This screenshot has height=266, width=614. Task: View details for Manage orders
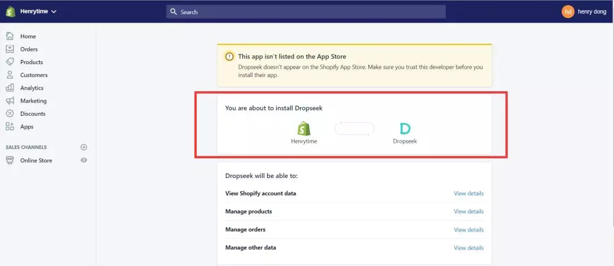[x=468, y=230]
